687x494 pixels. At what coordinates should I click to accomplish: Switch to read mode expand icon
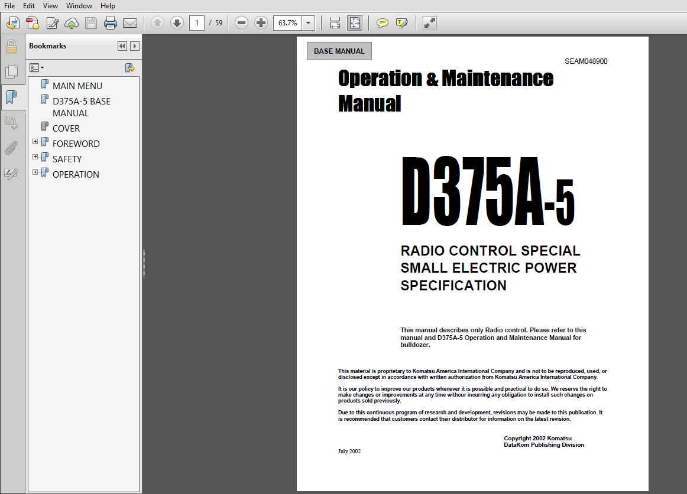430,23
